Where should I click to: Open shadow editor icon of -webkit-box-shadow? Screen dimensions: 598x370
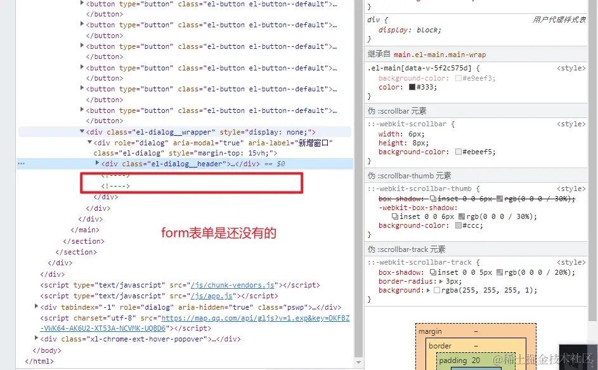[395, 216]
